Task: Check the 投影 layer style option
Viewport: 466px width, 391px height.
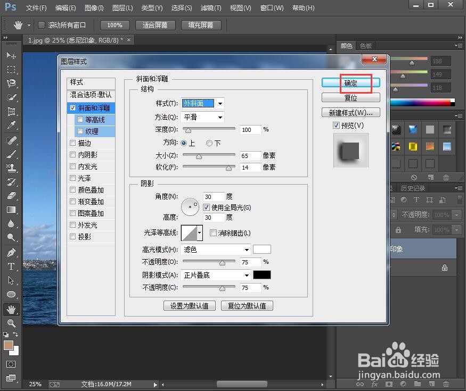Action: point(72,236)
